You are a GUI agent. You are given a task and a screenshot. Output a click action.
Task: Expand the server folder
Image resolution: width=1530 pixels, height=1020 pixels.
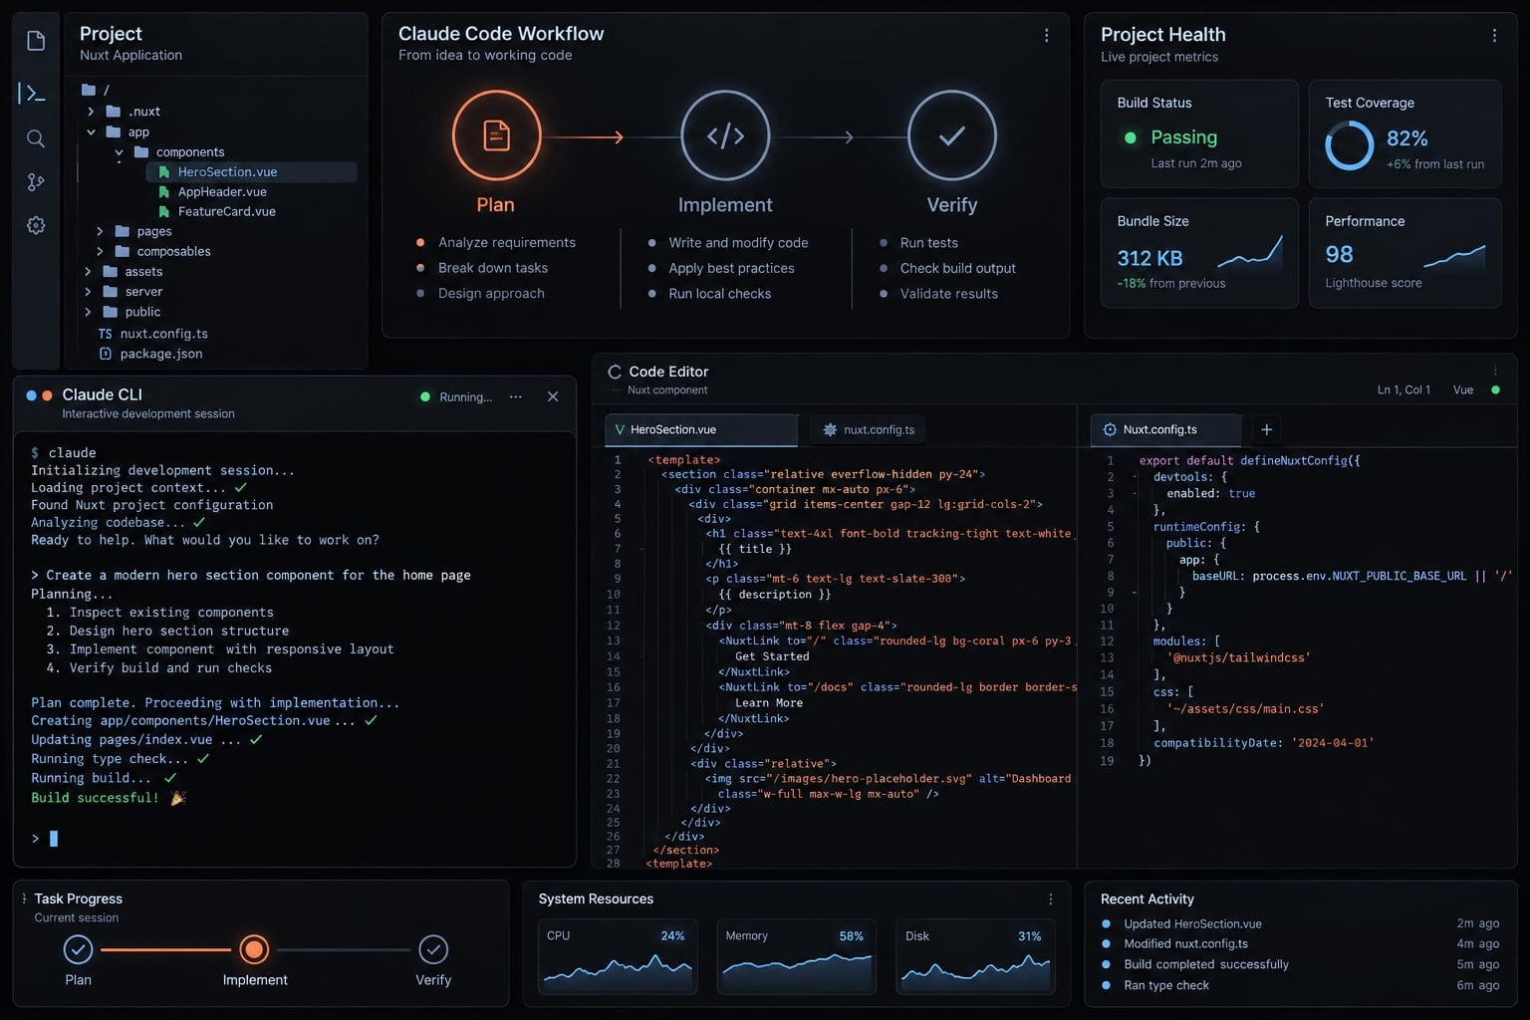pos(88,291)
